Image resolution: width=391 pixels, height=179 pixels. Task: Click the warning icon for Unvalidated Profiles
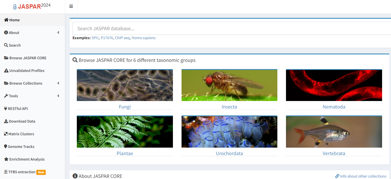click(6, 71)
